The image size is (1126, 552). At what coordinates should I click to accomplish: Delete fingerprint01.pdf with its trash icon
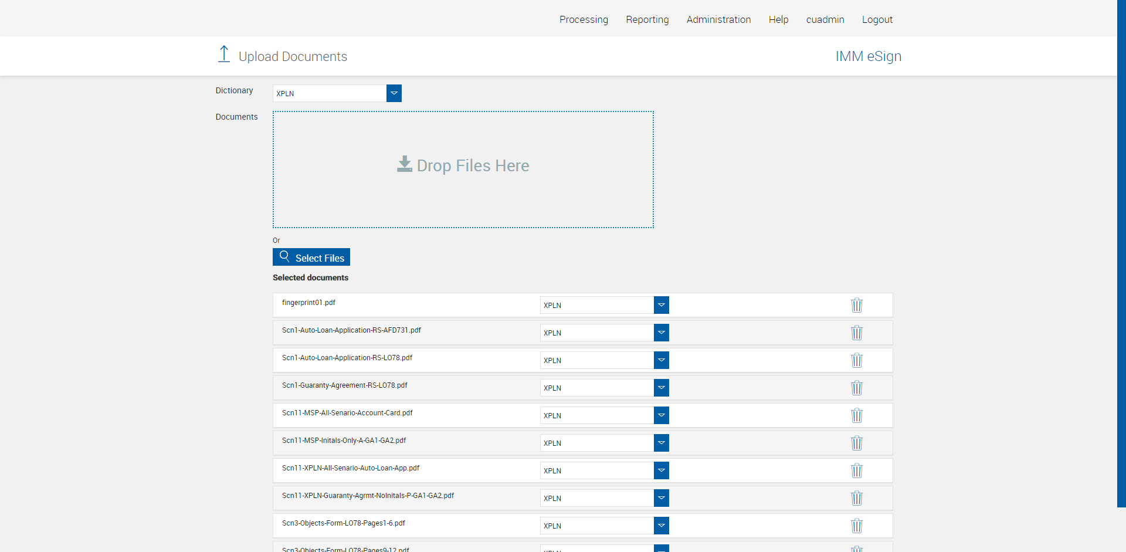click(856, 305)
